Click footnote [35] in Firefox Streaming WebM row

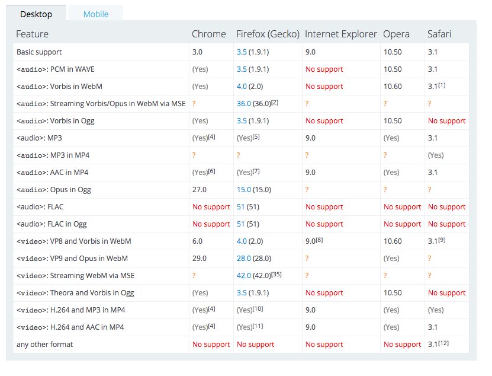point(276,275)
